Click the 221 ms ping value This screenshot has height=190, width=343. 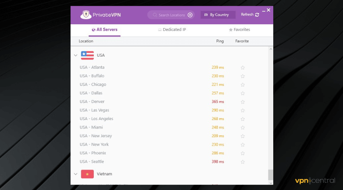click(218, 84)
